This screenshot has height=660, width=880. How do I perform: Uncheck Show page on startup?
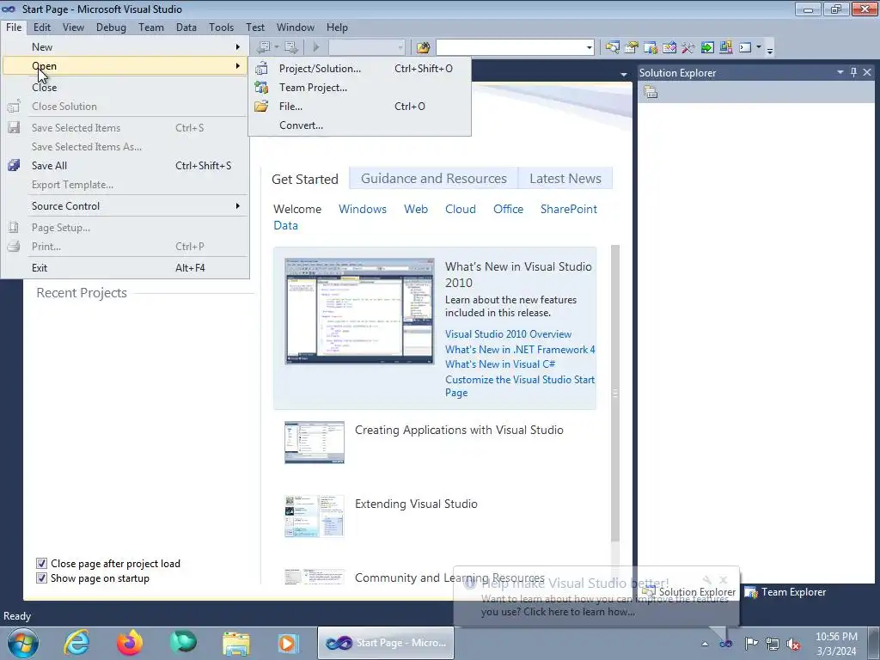[41, 578]
